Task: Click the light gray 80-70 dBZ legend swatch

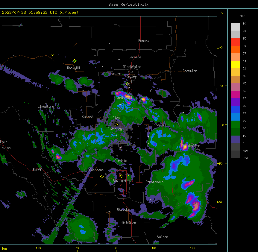Action: (235, 27)
